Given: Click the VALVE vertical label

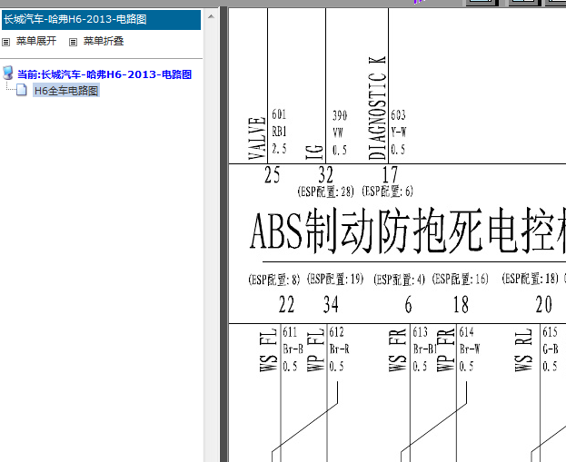Looking at the screenshot, I should tap(256, 139).
